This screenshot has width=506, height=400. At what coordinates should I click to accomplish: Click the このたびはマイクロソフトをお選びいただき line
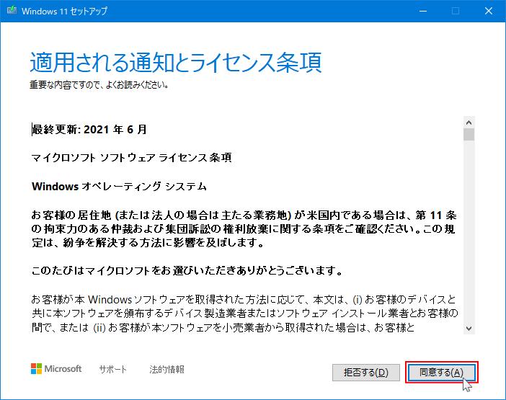[x=187, y=271]
